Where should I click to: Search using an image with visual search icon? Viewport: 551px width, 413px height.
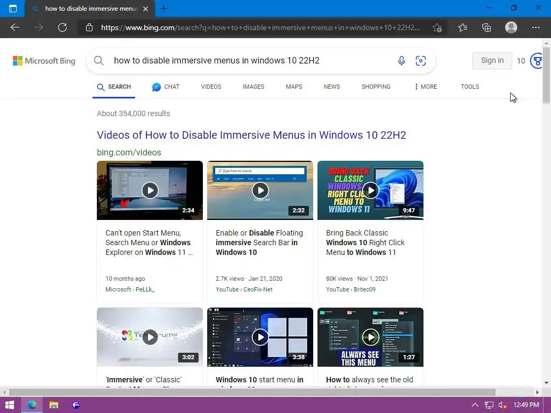(x=421, y=61)
